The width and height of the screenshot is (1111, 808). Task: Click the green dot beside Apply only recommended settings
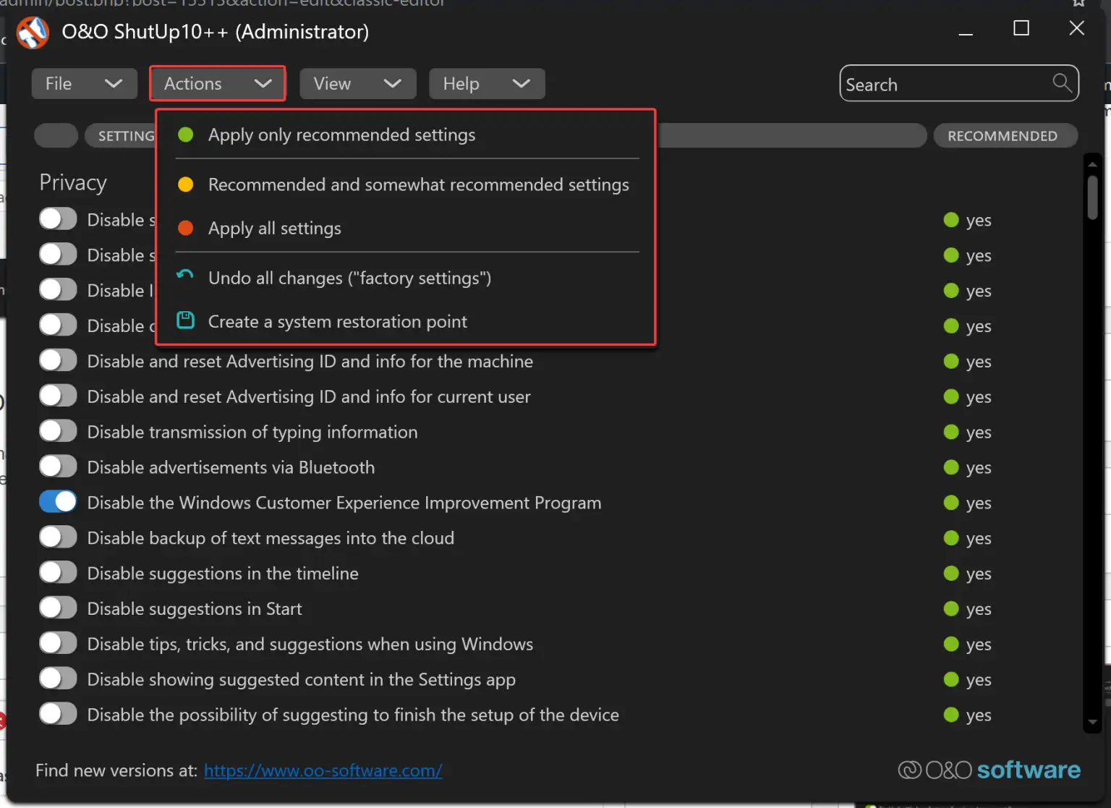click(186, 135)
